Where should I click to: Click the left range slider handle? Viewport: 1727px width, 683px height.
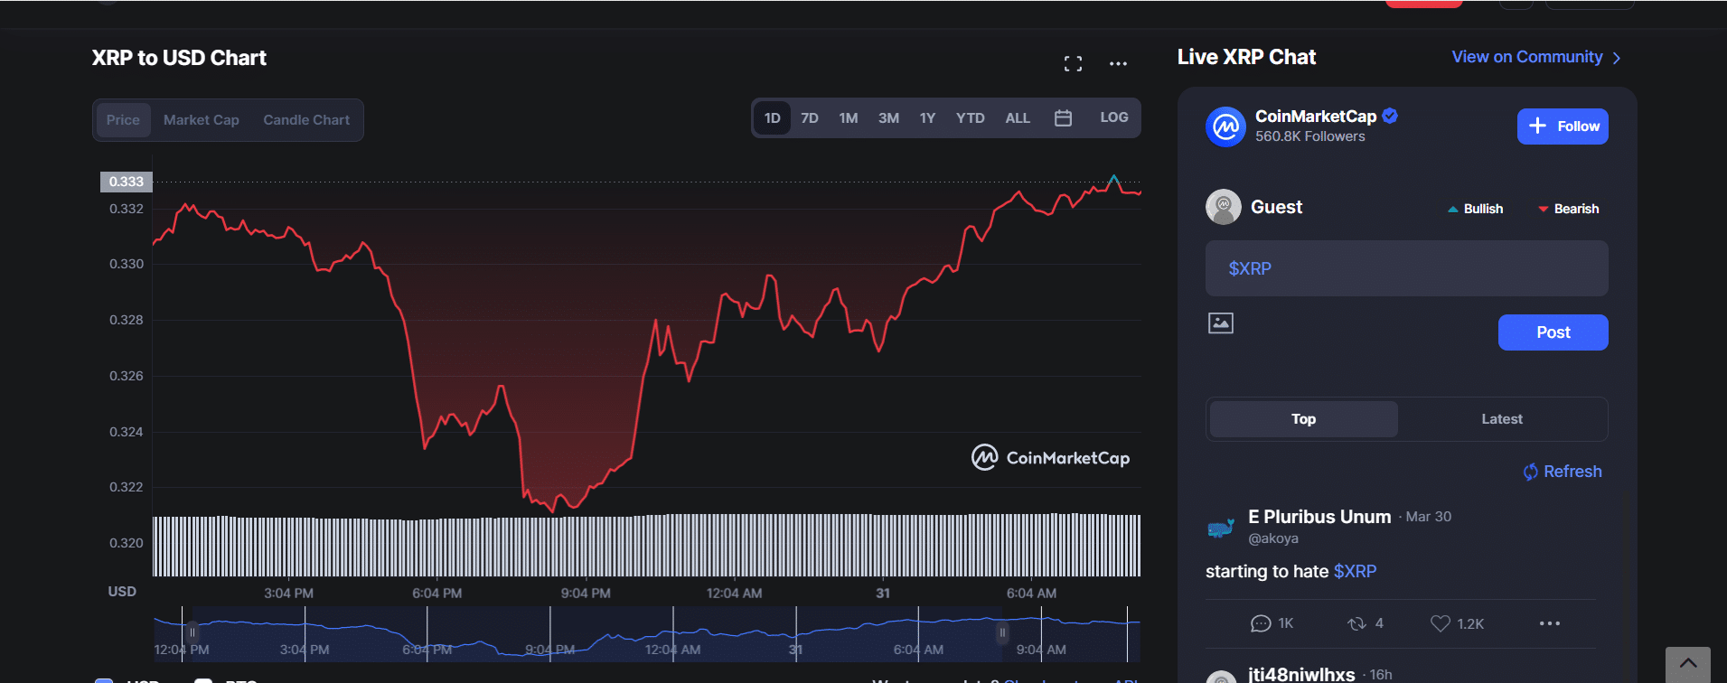coord(192,633)
